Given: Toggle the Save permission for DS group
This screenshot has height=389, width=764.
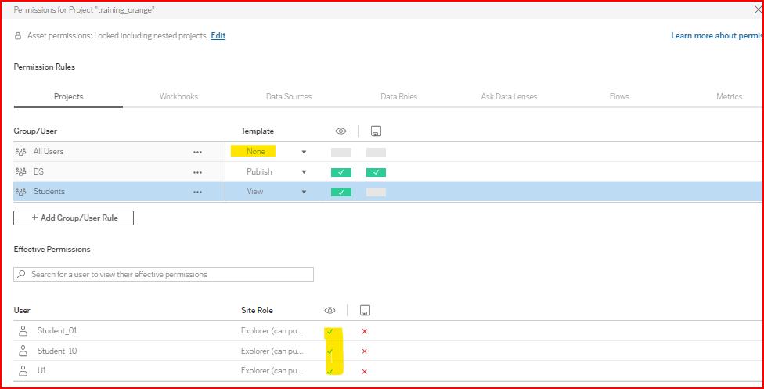Looking at the screenshot, I should point(376,172).
